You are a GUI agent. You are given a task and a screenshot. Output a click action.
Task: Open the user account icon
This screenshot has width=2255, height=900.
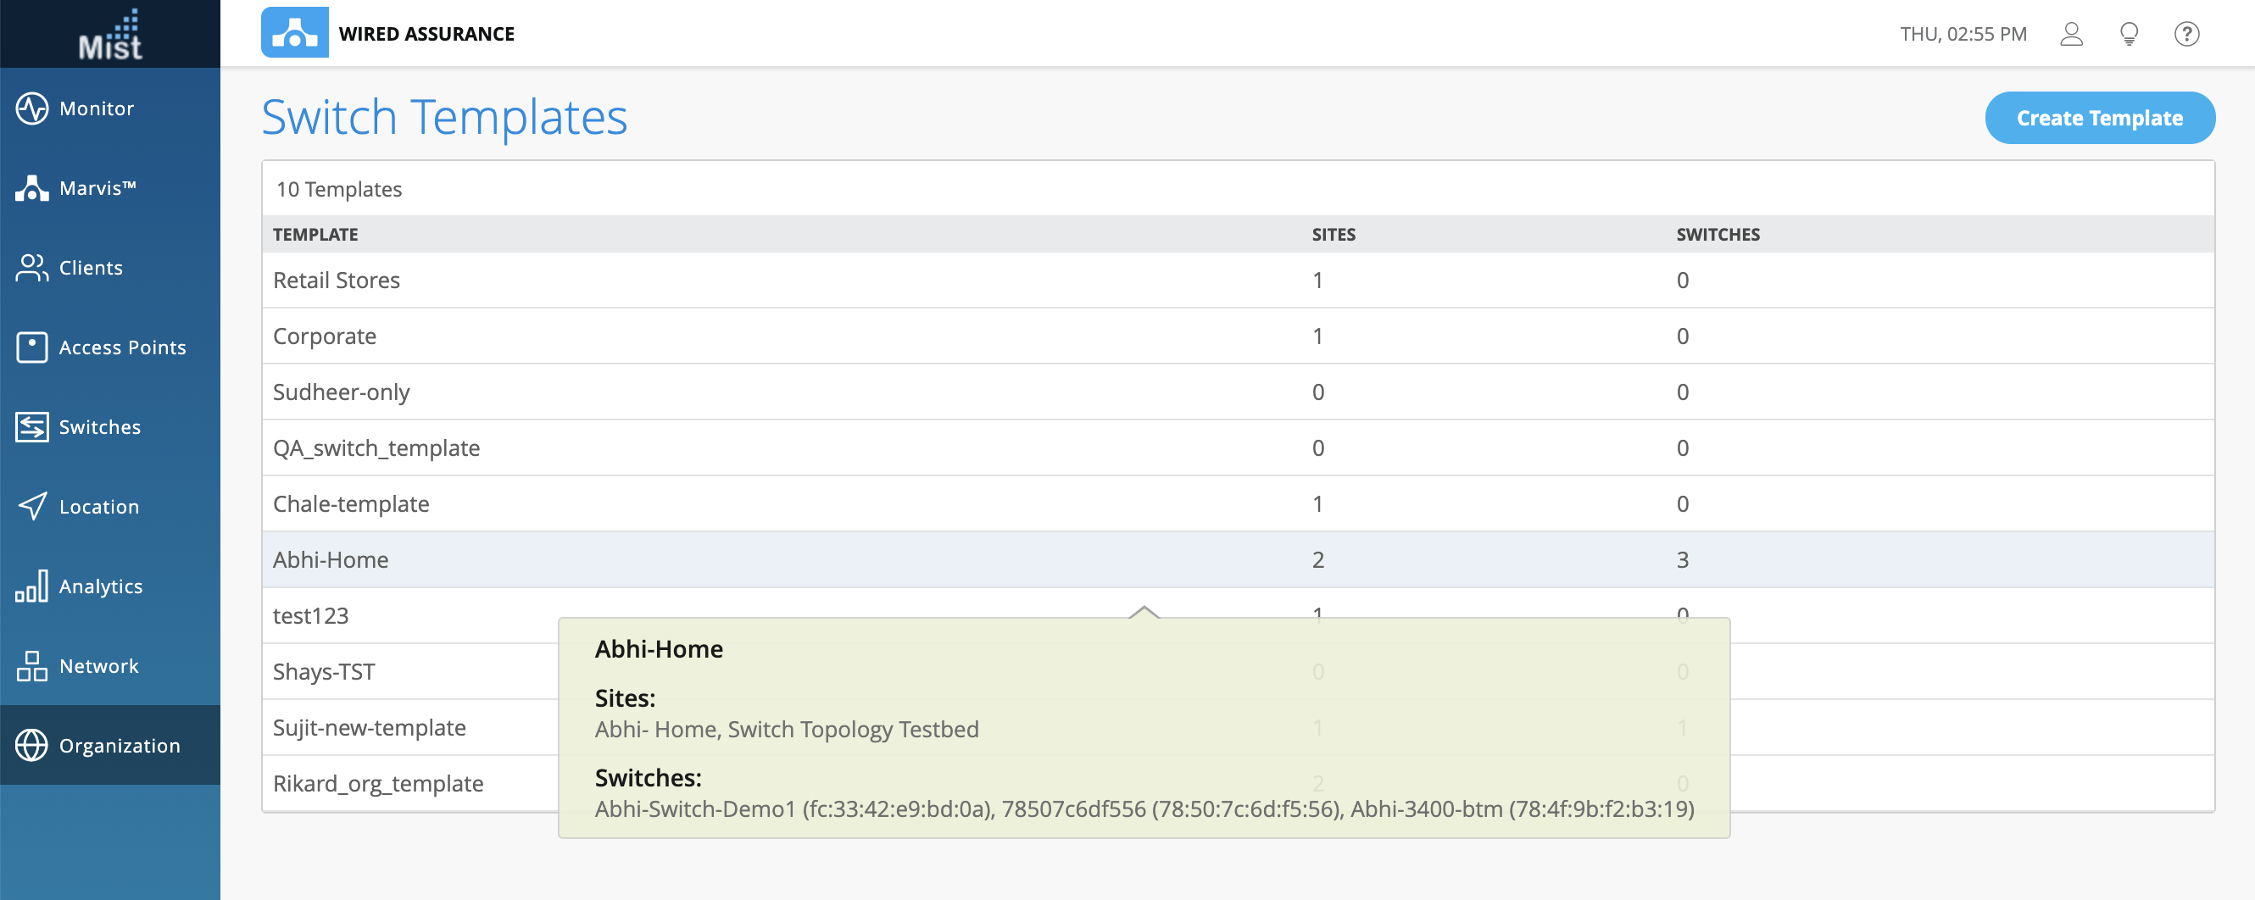[2071, 34]
